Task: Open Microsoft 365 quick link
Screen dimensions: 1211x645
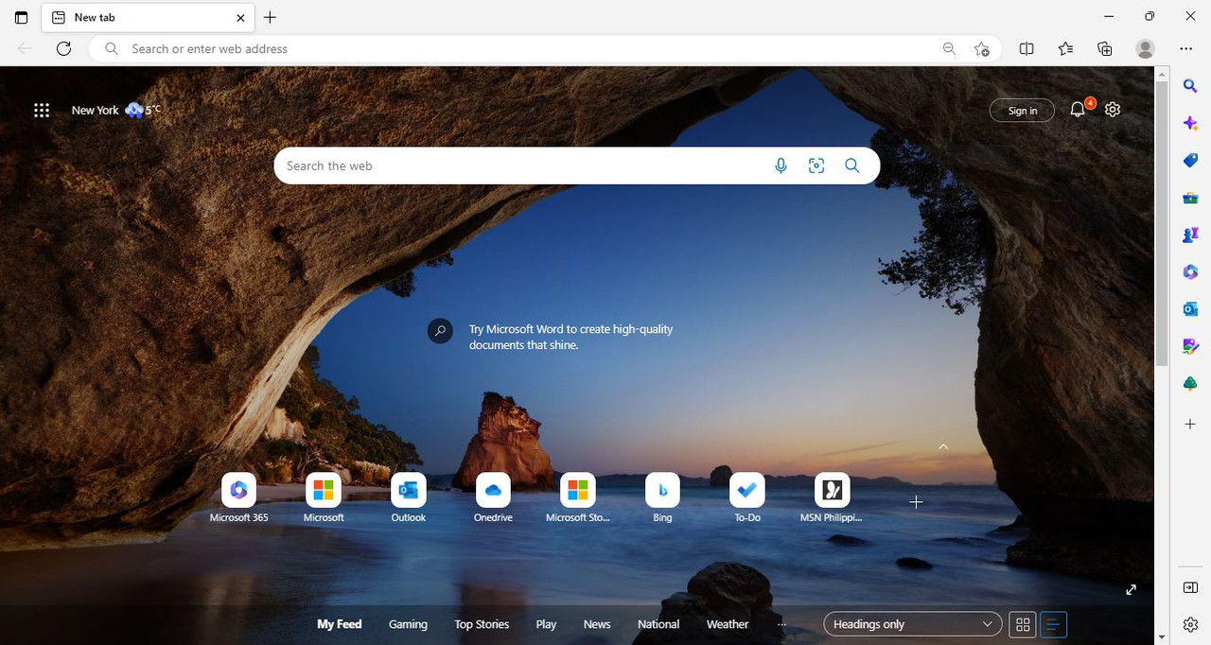Action: pos(238,498)
